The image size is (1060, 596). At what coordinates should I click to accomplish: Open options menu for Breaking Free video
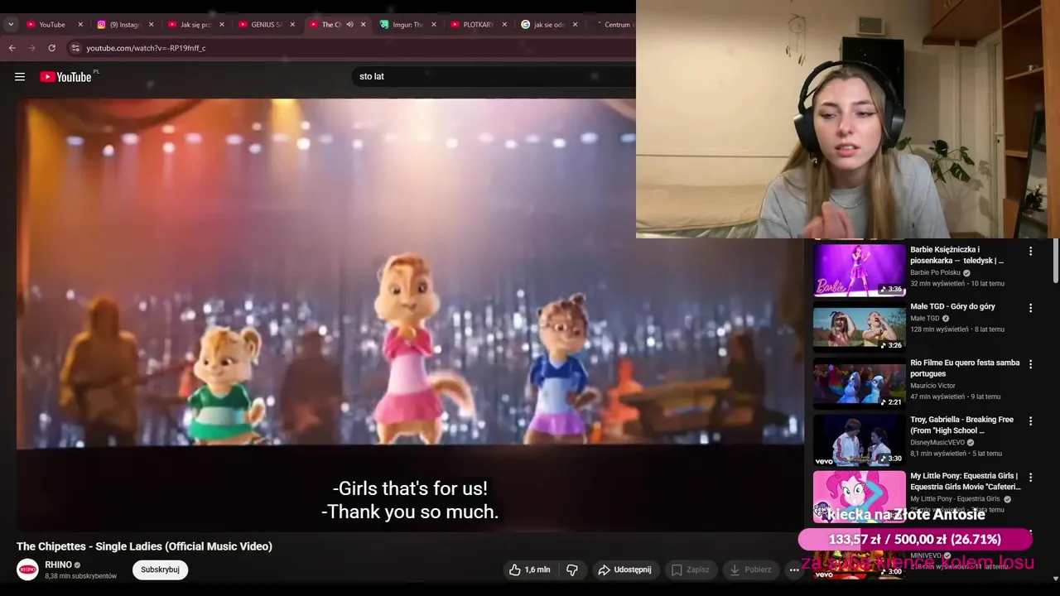[x=1031, y=421]
